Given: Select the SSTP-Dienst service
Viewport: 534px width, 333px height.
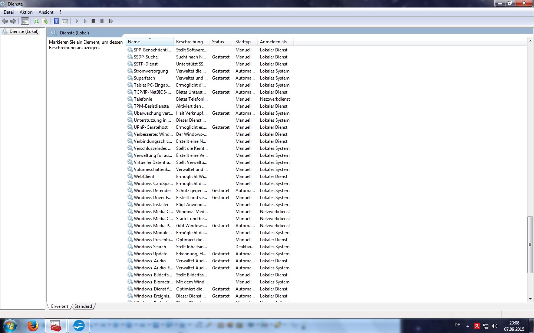Looking at the screenshot, I should [x=146, y=64].
